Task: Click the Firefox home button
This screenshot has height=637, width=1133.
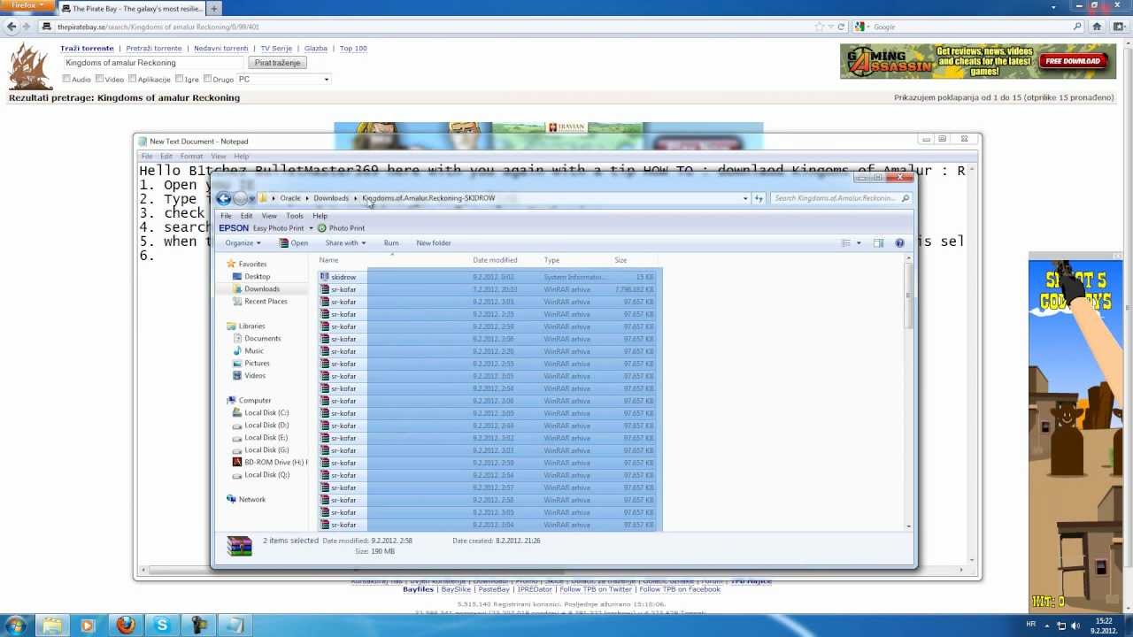Action: pos(1097,27)
